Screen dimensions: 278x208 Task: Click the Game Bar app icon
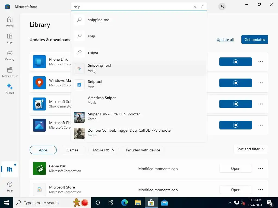tap(39, 168)
